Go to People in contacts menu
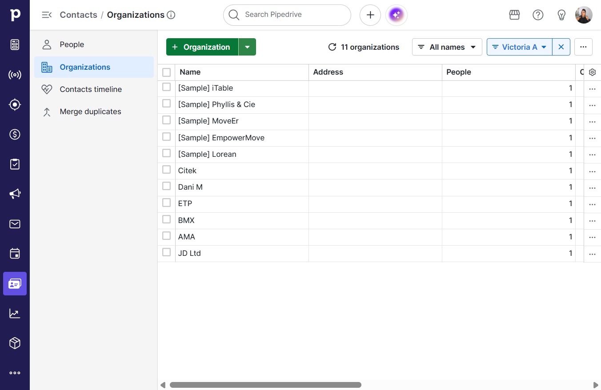Viewport: 601px width, 390px height. pyautogui.click(x=94, y=44)
